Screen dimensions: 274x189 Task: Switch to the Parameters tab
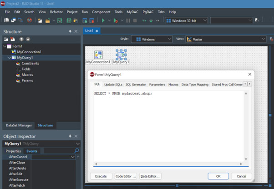point(157,85)
